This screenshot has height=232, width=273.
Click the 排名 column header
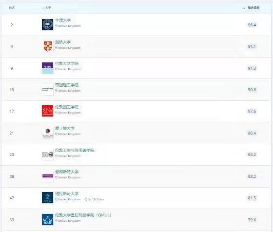click(12, 8)
